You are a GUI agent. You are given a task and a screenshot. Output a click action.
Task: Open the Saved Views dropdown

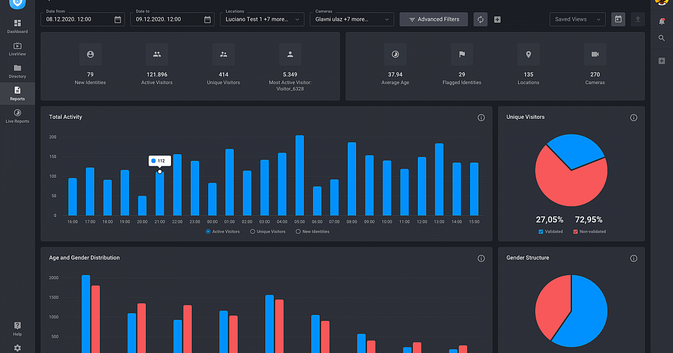click(x=577, y=19)
